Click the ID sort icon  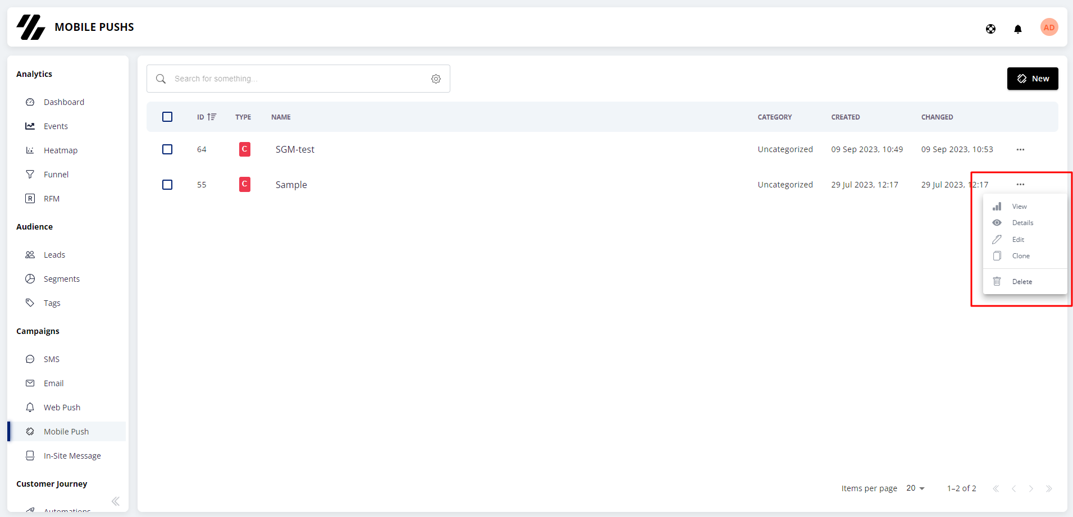click(x=212, y=117)
